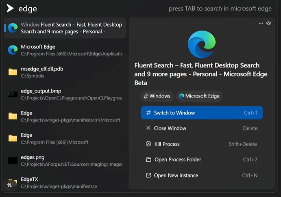The height and width of the screenshot is (197, 281).
Task: Select edge_output.bmp result
Action: [x=65, y=94]
